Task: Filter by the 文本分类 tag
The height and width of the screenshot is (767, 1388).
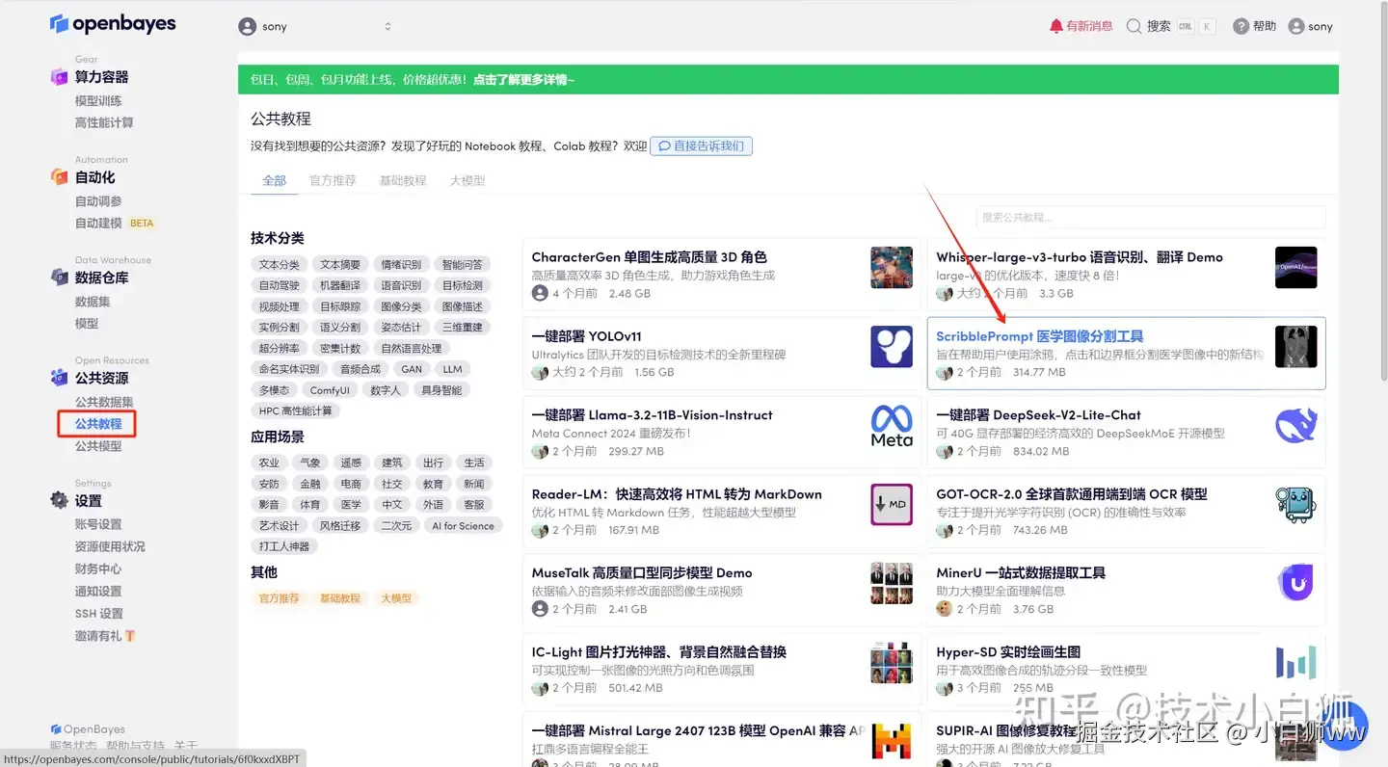Action: click(280, 265)
